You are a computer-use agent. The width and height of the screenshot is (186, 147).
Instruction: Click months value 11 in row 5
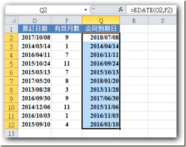tap(66, 63)
